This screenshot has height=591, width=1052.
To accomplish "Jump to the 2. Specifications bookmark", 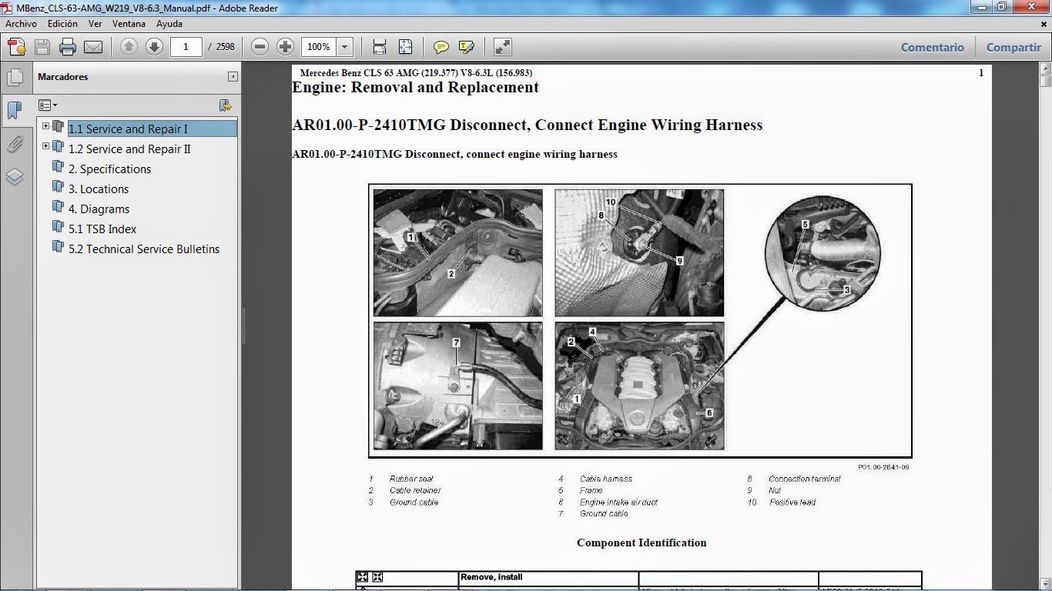I will pyautogui.click(x=109, y=169).
